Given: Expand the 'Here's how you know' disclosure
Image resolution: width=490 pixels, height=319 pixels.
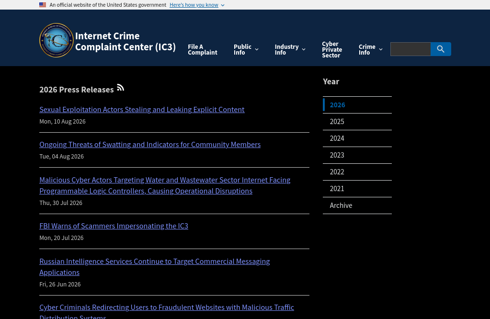Looking at the screenshot, I should pos(197,5).
